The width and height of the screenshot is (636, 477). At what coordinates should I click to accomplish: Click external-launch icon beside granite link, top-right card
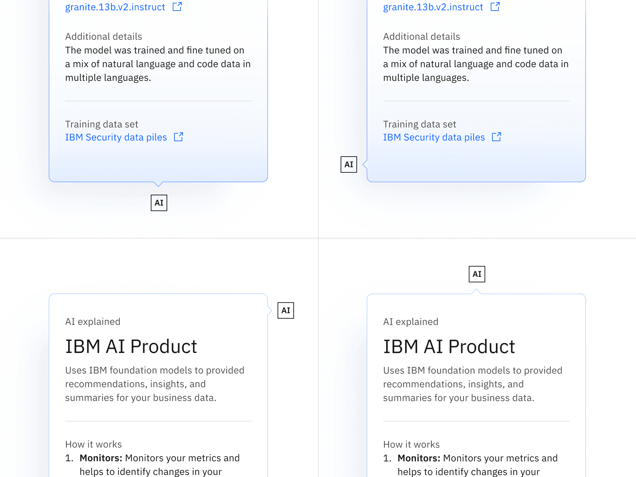coord(495,7)
